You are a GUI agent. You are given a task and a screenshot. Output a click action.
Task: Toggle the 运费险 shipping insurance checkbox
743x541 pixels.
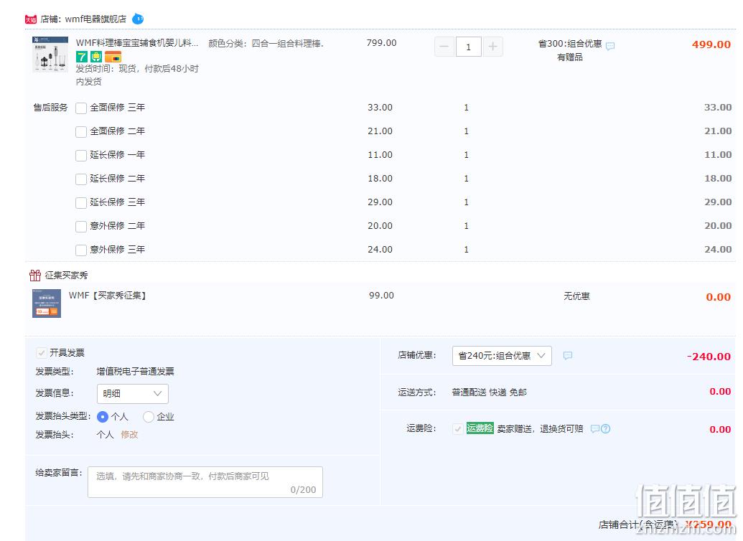click(x=458, y=429)
